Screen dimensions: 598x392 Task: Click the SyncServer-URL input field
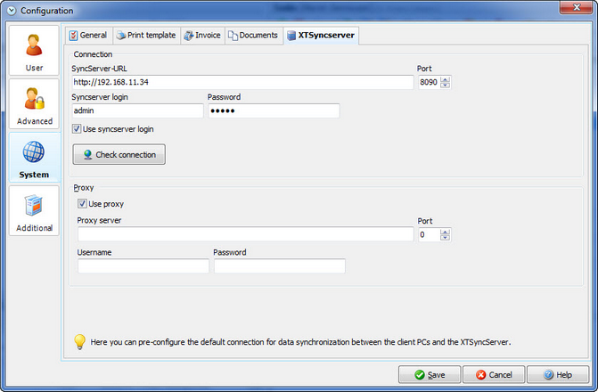click(242, 82)
